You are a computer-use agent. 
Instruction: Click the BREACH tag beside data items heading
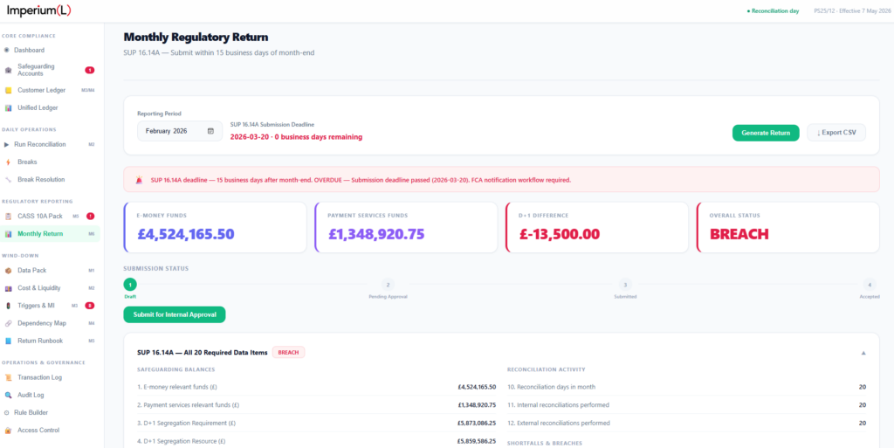click(x=288, y=353)
